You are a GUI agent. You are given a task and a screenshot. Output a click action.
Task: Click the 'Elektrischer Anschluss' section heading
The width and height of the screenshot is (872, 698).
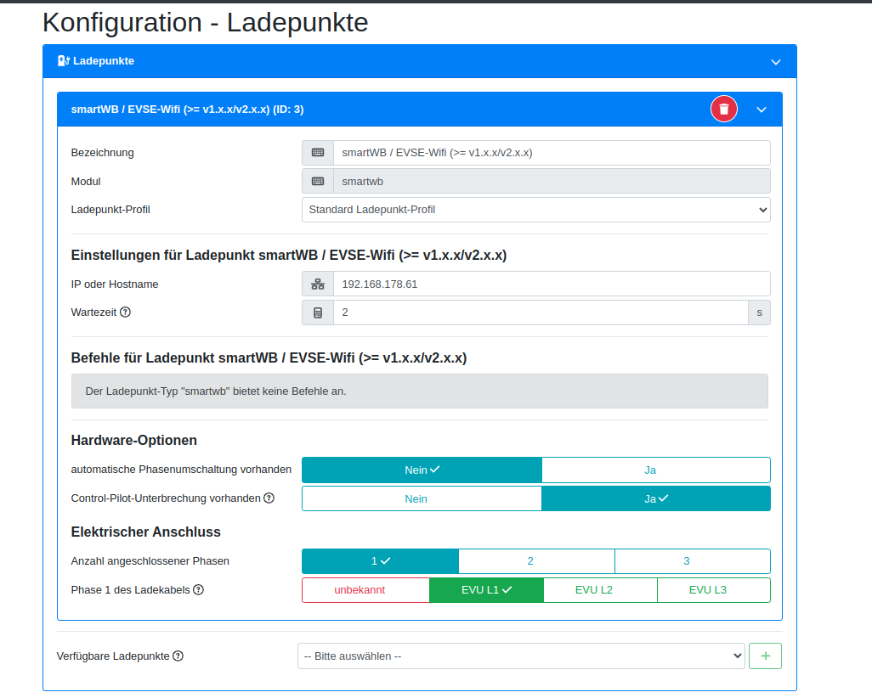coord(145,532)
